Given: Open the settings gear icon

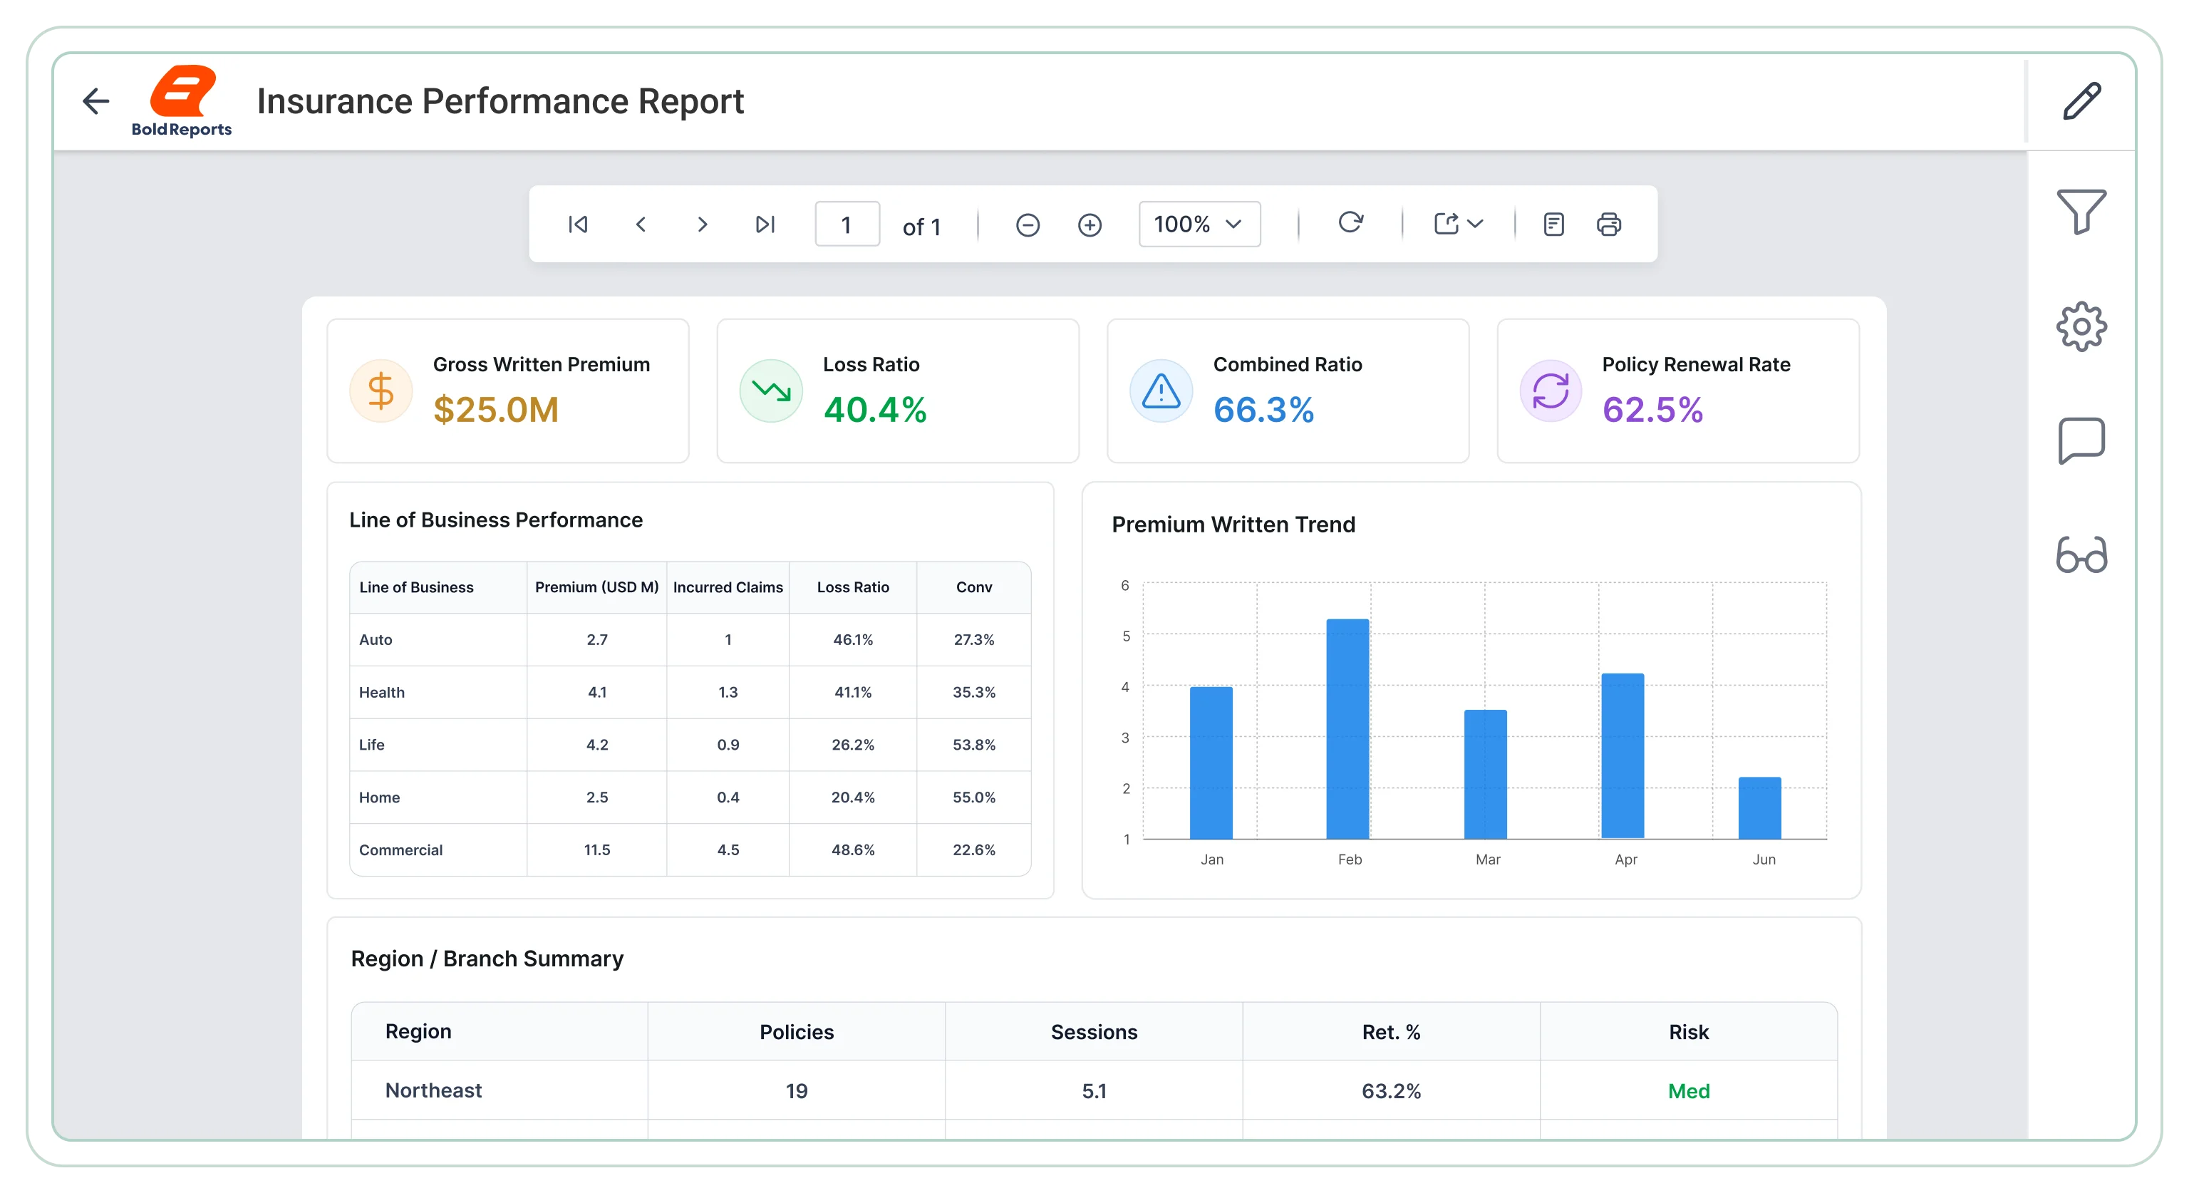Looking at the screenshot, I should 2081,326.
